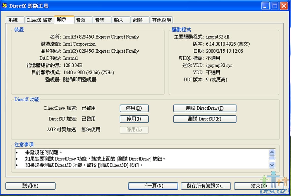291x196 pixels.
Task: Click driver file igxprd32.dll
Action: [x=218, y=37]
